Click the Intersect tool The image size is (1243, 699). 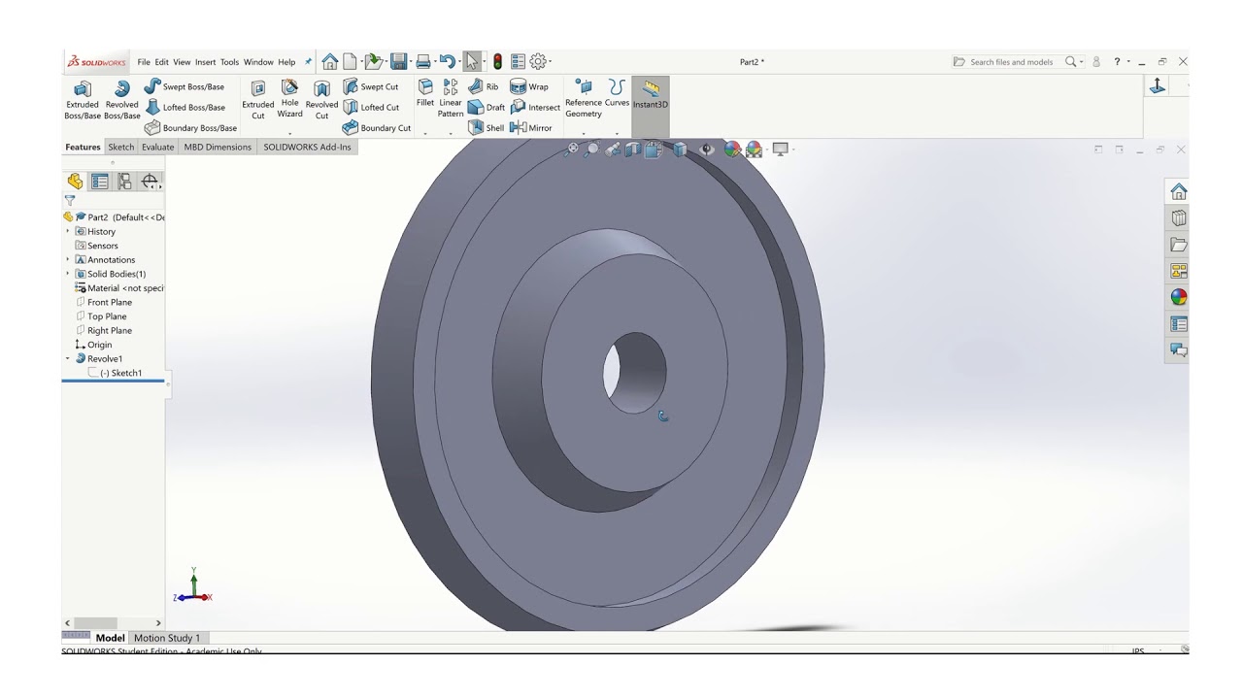click(x=535, y=107)
